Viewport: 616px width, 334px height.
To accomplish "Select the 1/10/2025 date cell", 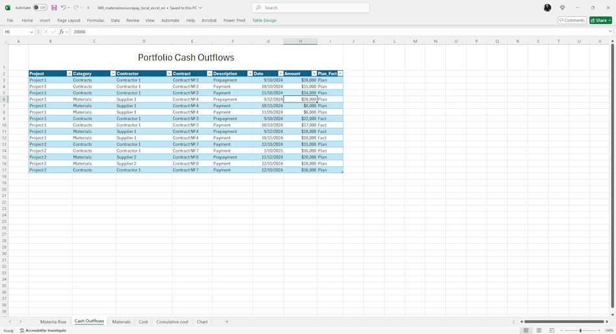I will click(268, 151).
